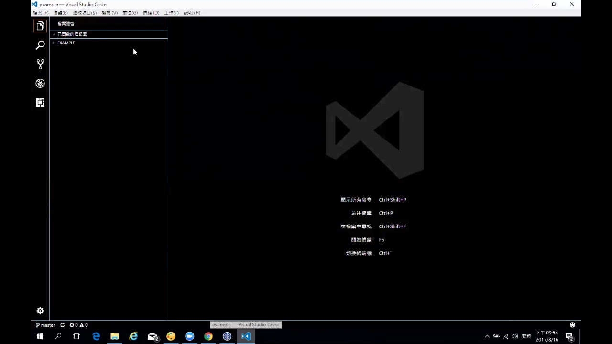Click the master branch indicator in status bar
The width and height of the screenshot is (612, 344).
point(45,325)
